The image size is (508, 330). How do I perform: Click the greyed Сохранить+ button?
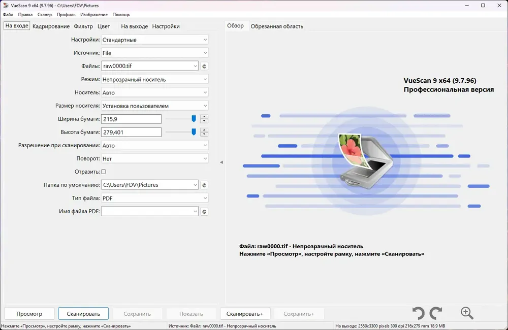[x=299, y=313]
